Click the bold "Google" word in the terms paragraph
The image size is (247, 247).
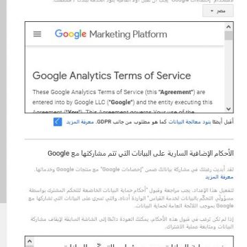point(121,102)
